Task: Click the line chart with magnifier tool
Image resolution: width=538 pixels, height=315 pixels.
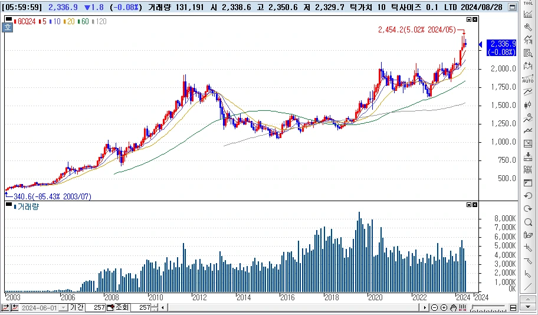Action: pyautogui.click(x=528, y=118)
